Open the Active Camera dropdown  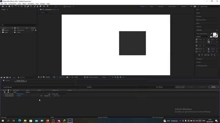click(x=95, y=77)
